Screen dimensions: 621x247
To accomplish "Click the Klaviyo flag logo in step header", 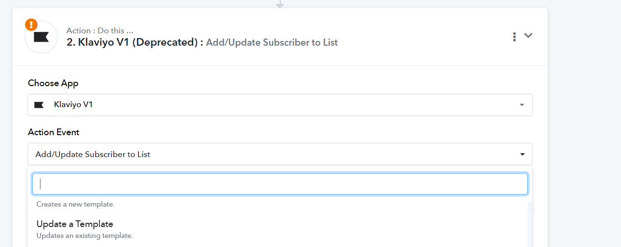I will point(41,37).
